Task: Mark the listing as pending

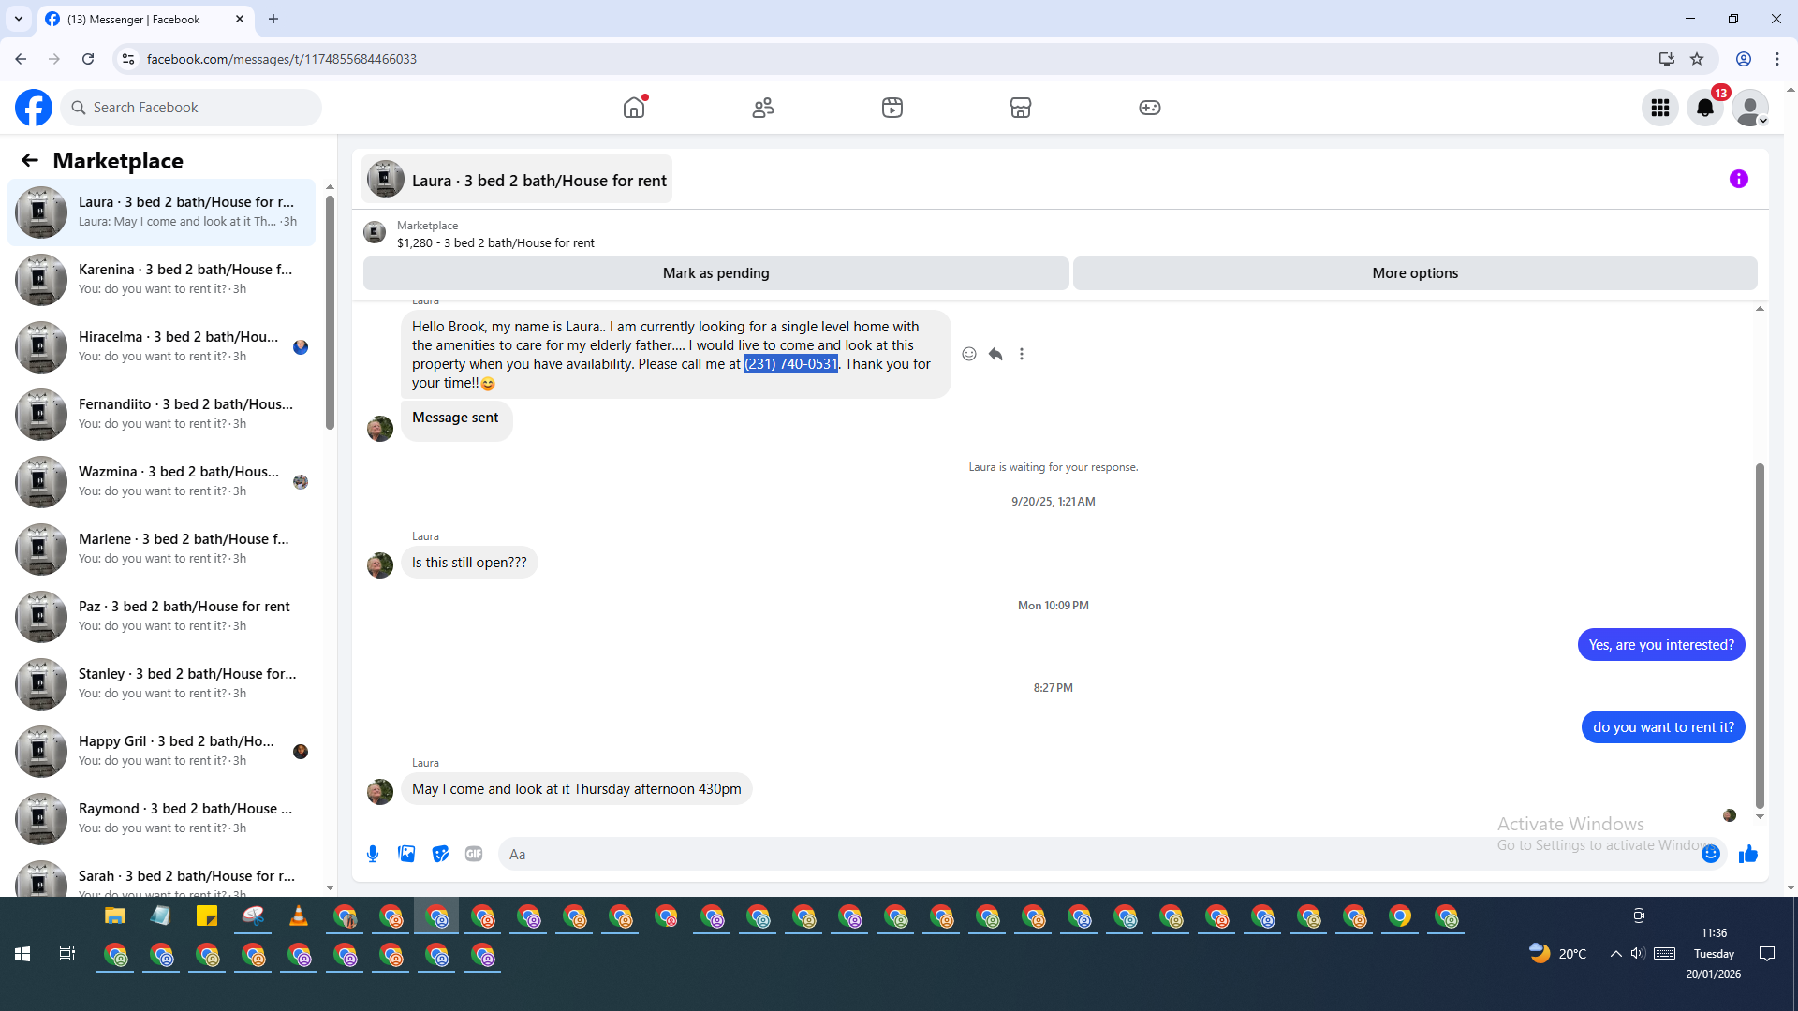Action: [x=716, y=273]
